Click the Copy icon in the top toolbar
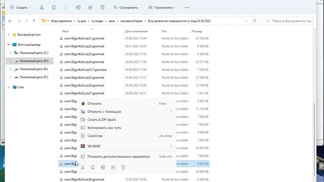This screenshot has width=324, height=182. [x=54, y=8]
